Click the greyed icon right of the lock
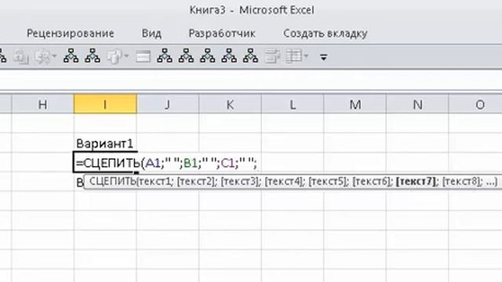 pyautogui.click(x=42, y=57)
